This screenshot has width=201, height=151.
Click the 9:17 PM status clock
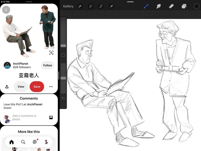tap(5, 2)
